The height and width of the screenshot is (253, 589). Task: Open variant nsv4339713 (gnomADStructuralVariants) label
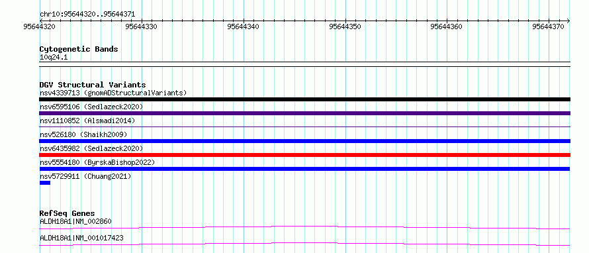coord(113,93)
